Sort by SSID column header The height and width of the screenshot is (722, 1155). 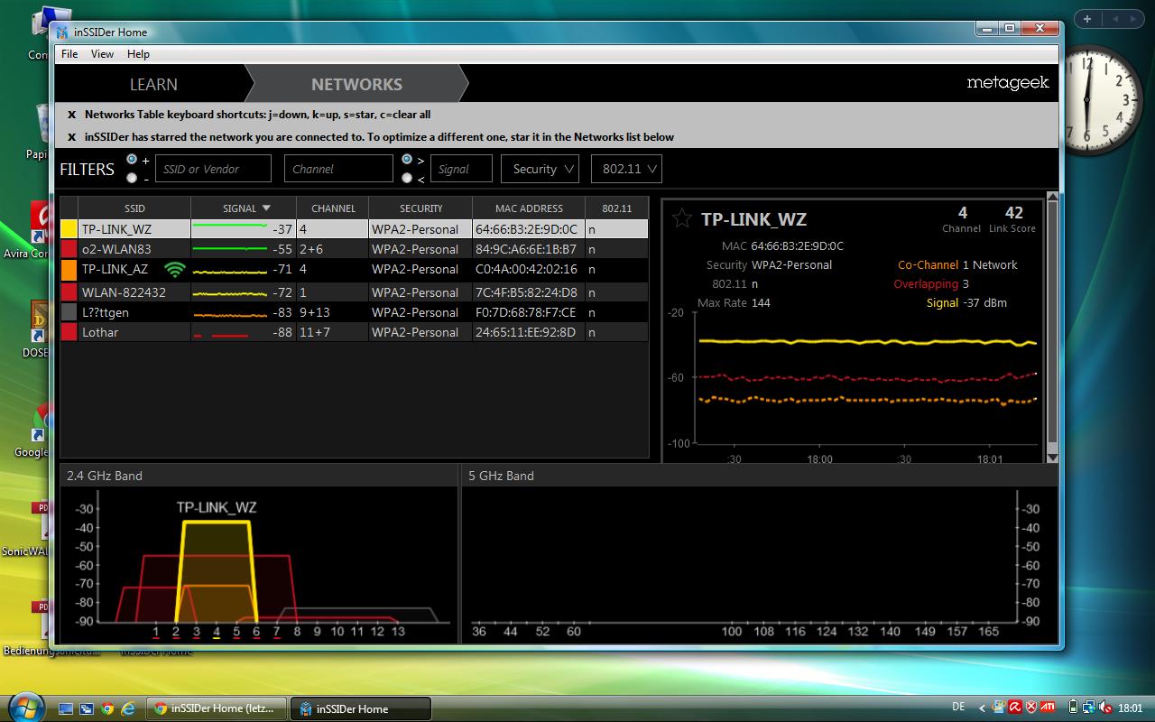134,208
